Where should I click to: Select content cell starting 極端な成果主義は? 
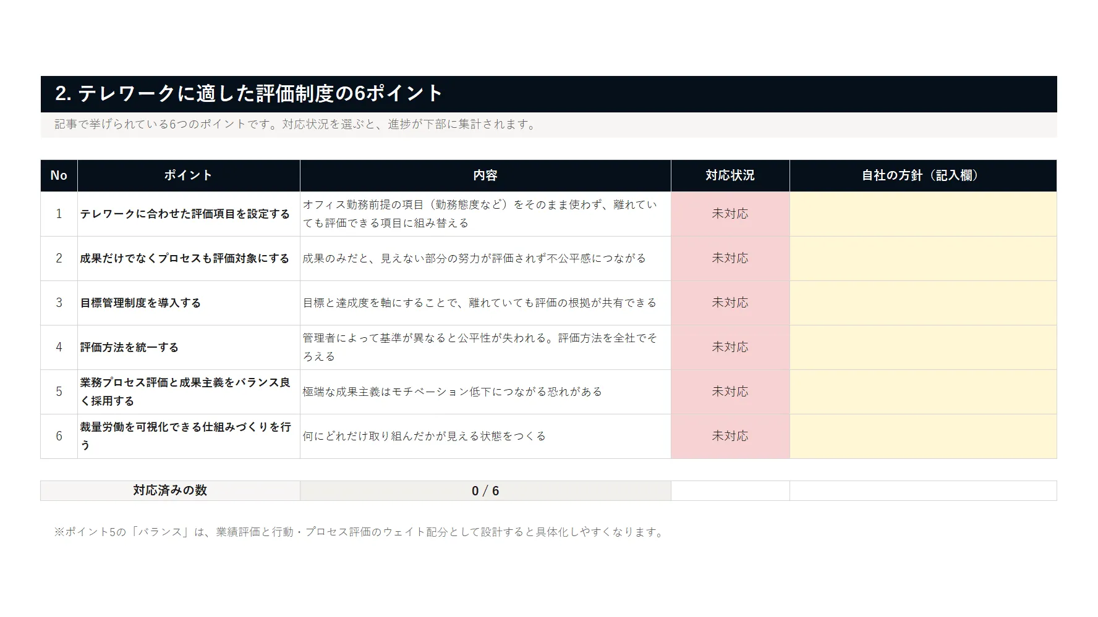485,392
